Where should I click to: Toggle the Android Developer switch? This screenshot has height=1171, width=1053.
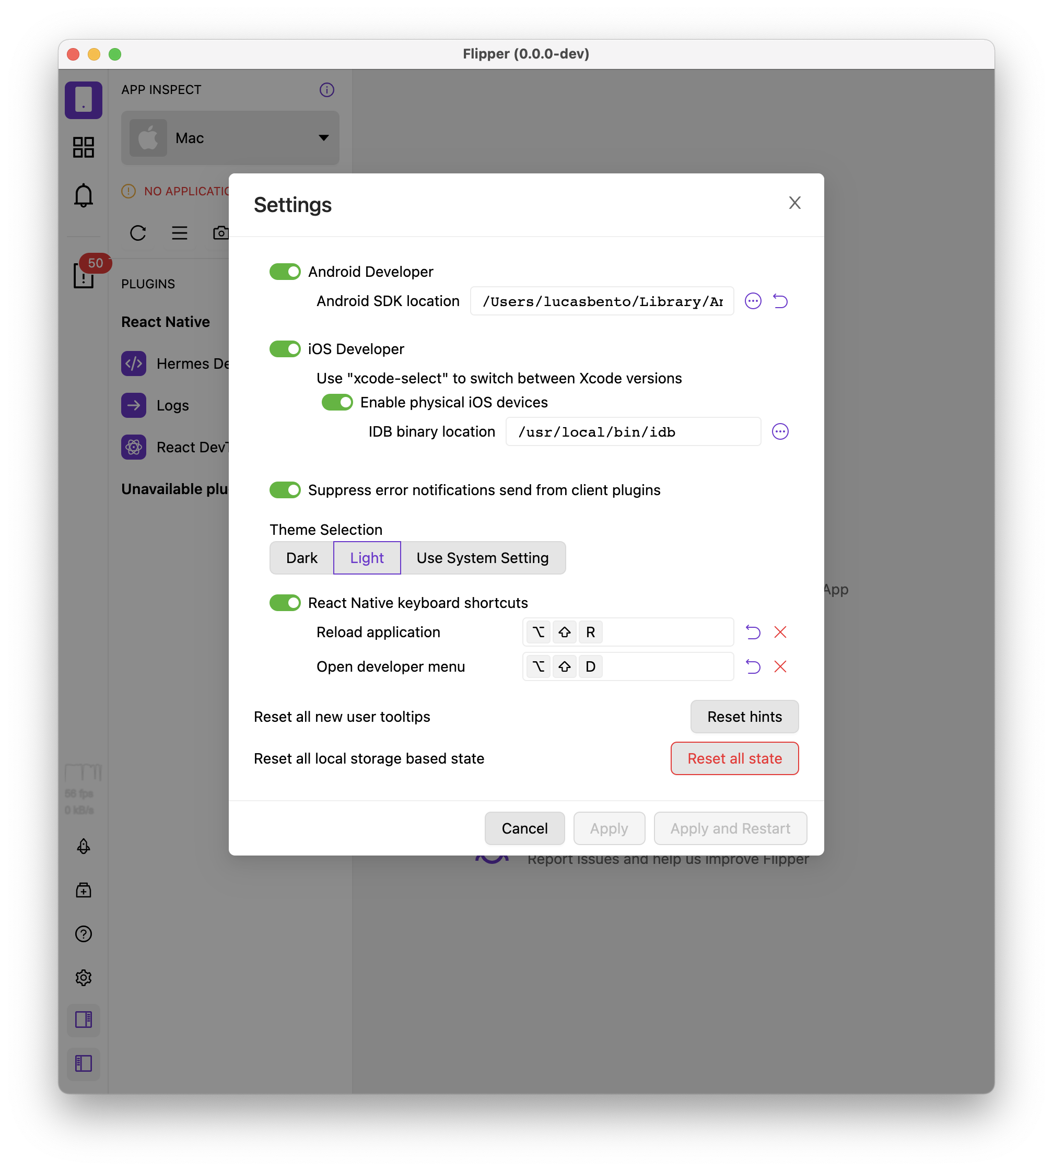pyautogui.click(x=285, y=272)
